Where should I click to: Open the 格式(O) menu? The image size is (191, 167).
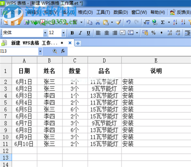tap(85, 12)
